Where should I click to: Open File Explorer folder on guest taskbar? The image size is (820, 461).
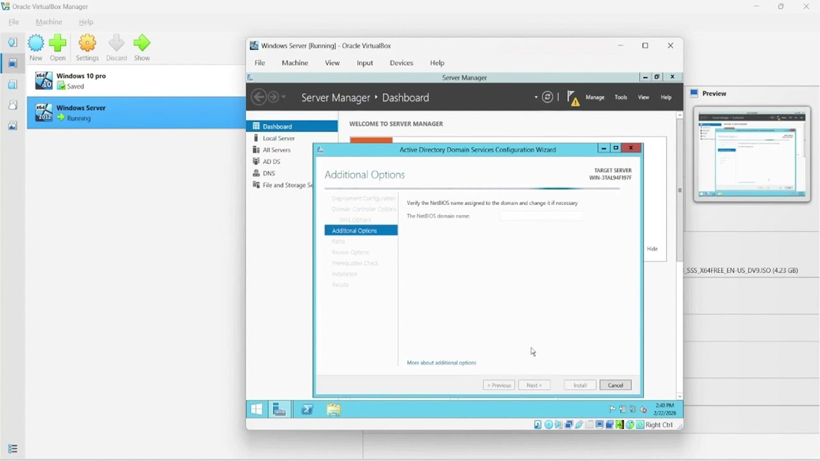[333, 410]
